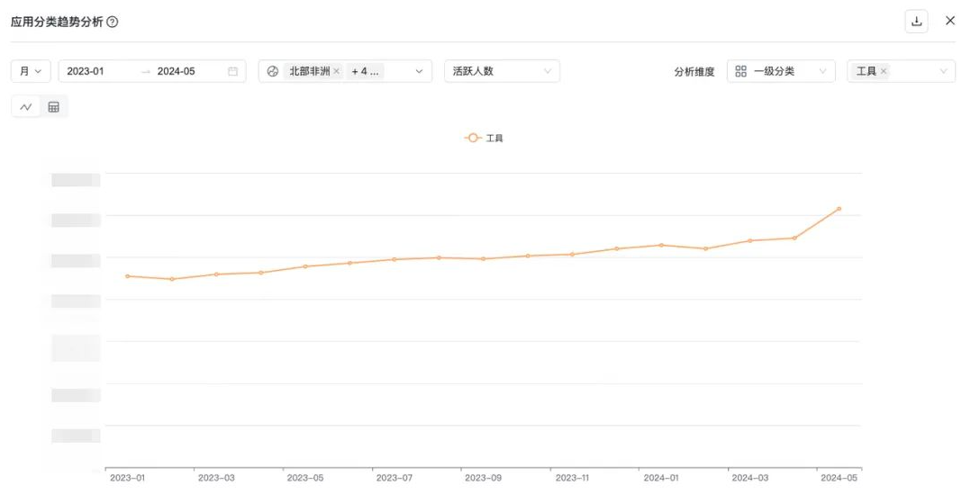Click the 2024-05 data point on chart
The height and width of the screenshot is (494, 971).
(839, 209)
